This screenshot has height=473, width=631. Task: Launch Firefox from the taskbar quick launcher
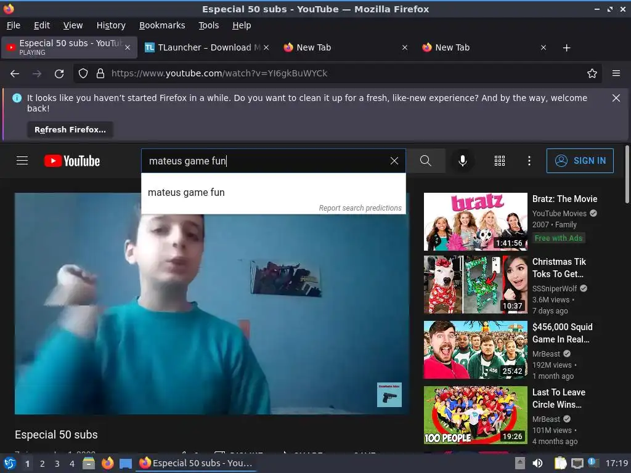point(107,463)
